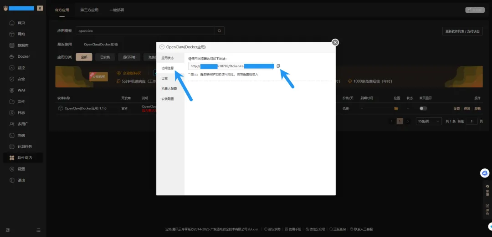
Task: Click the 立即购买 banner button
Action: point(98,76)
